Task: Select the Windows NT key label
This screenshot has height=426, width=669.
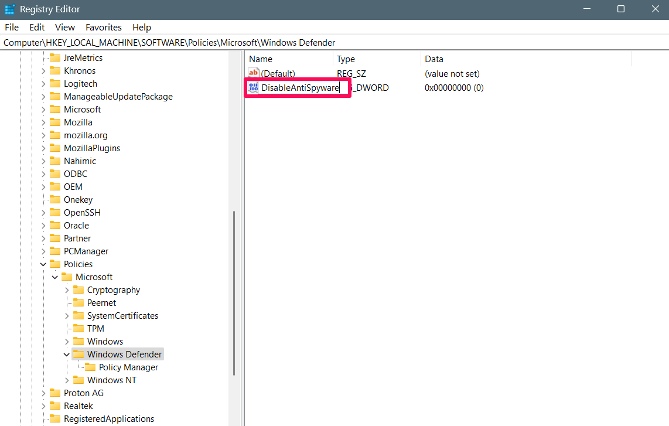Action: (112, 380)
